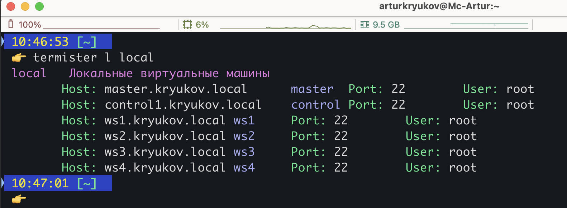Click host ws1.kryukov.local
The height and width of the screenshot is (208, 567).
[165, 120]
